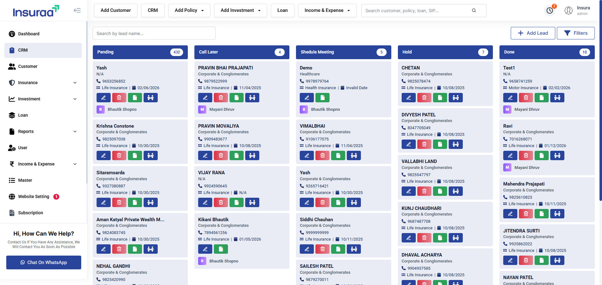
Task: Expand the Investment sidebar menu
Action: 43,99
